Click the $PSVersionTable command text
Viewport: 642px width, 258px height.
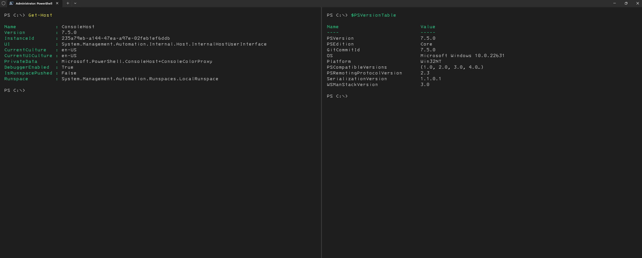373,15
